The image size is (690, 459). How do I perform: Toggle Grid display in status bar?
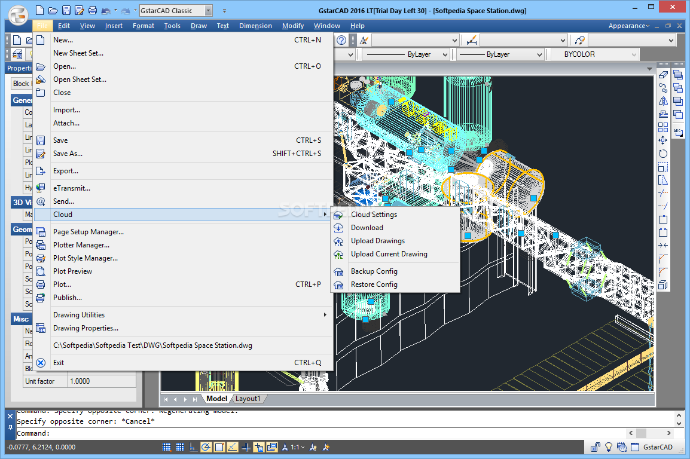[180, 447]
